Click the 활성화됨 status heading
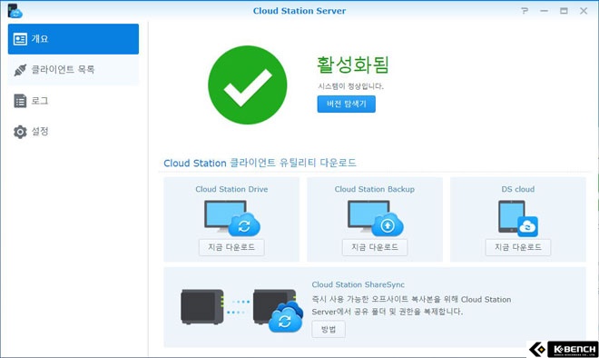The height and width of the screenshot is (358, 599). click(353, 65)
